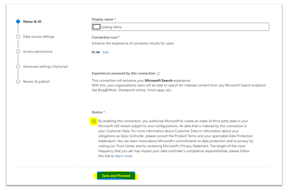This screenshot has height=189, width=287.
Task: Select the Advanced settings (Optional) step label
Action: click(45, 67)
